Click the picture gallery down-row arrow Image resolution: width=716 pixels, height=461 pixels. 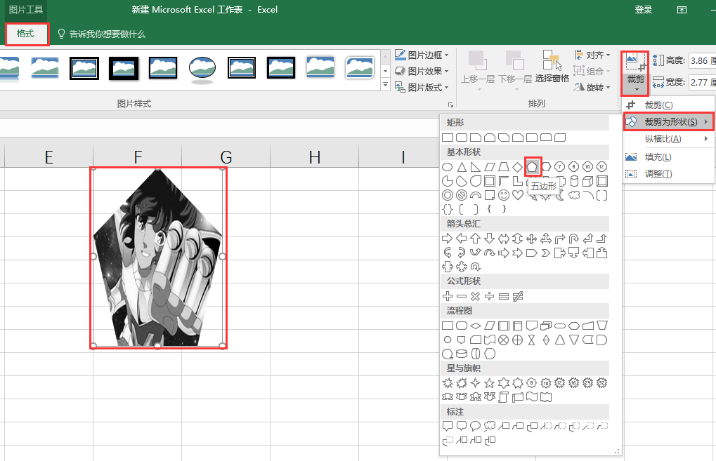click(385, 71)
